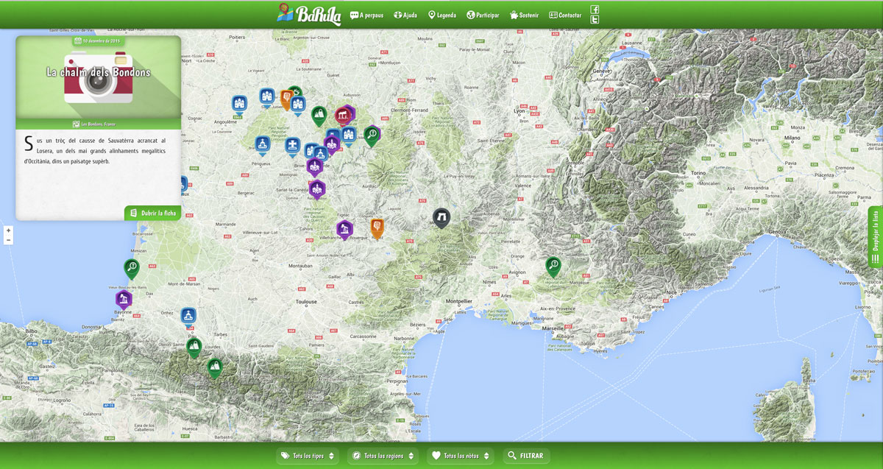Image resolution: width=883 pixels, height=469 pixels.
Task: Click blue castle marker beside Ussel magnifier marker
Action: coord(350,135)
